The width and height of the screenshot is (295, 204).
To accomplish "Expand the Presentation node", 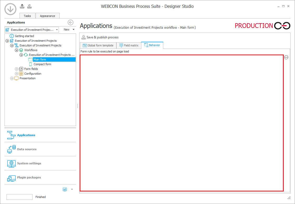I will [12, 79].
